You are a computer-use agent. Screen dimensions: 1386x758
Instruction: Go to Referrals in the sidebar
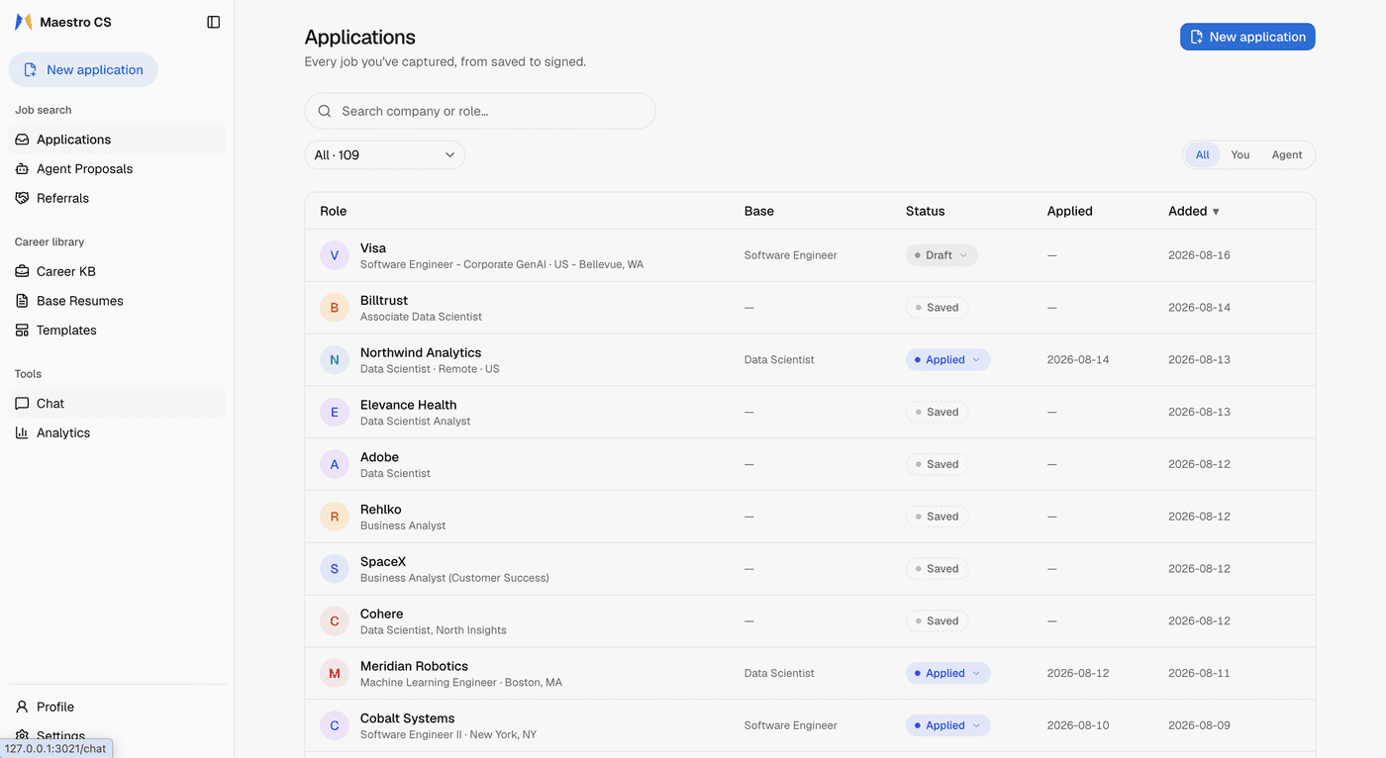(x=117, y=198)
